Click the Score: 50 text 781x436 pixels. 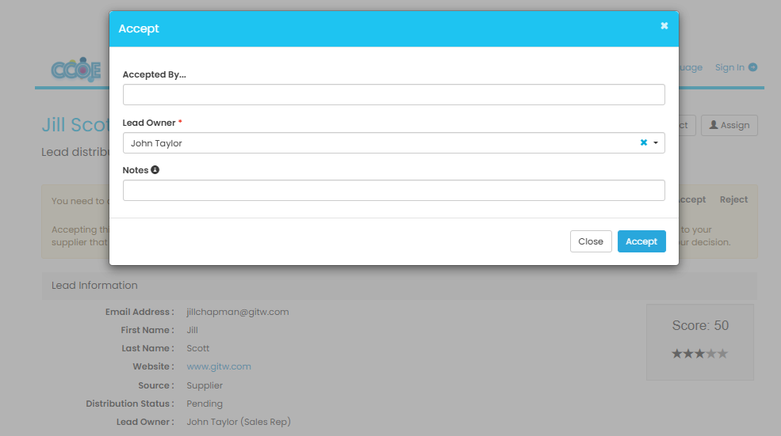click(x=700, y=325)
